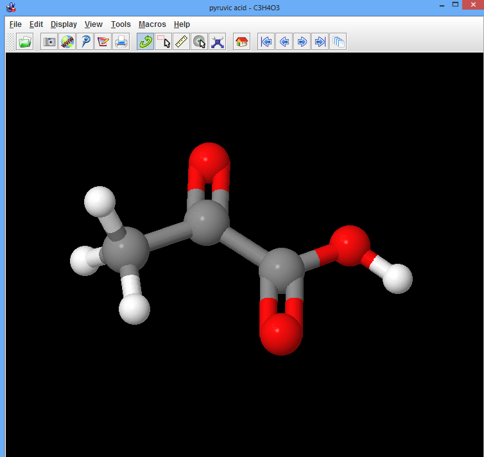Activate the Measure distance ruler tool
This screenshot has height=457, width=484.
coord(182,42)
